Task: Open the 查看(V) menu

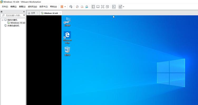Action: coord(22,7)
